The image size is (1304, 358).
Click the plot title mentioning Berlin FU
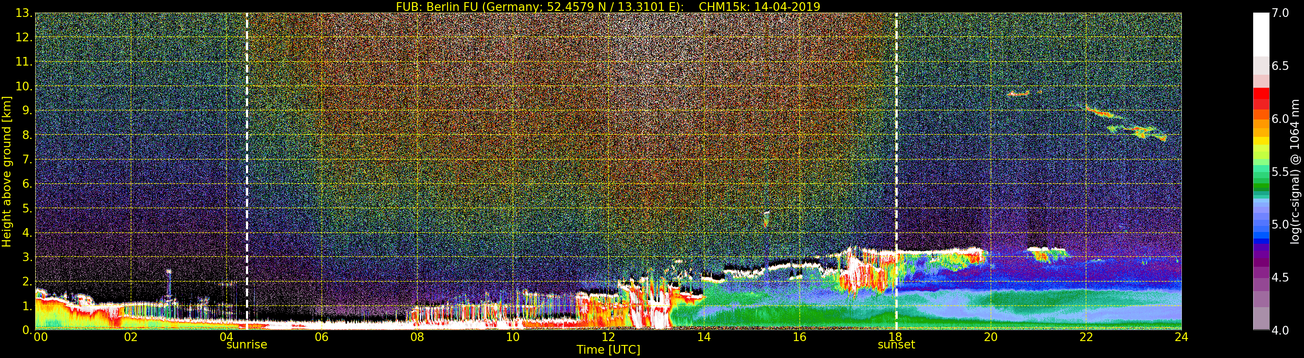click(x=608, y=7)
